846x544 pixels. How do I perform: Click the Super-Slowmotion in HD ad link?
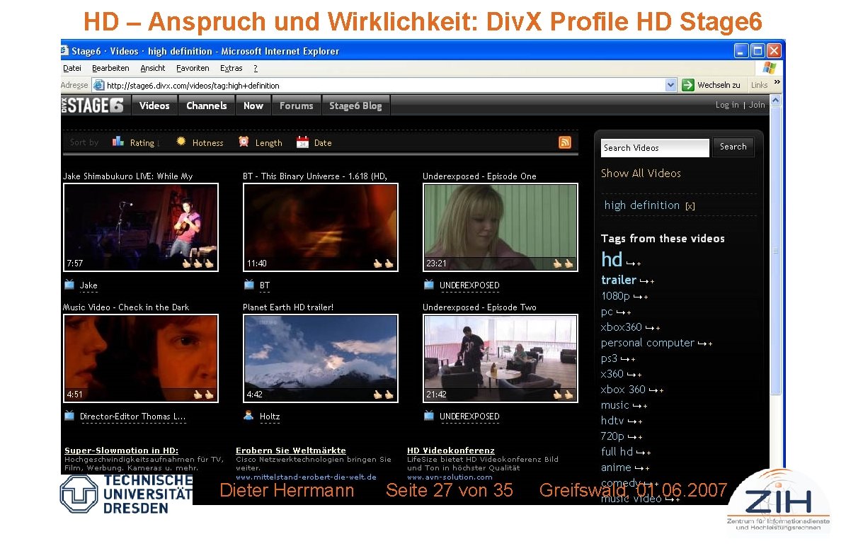tap(121, 450)
